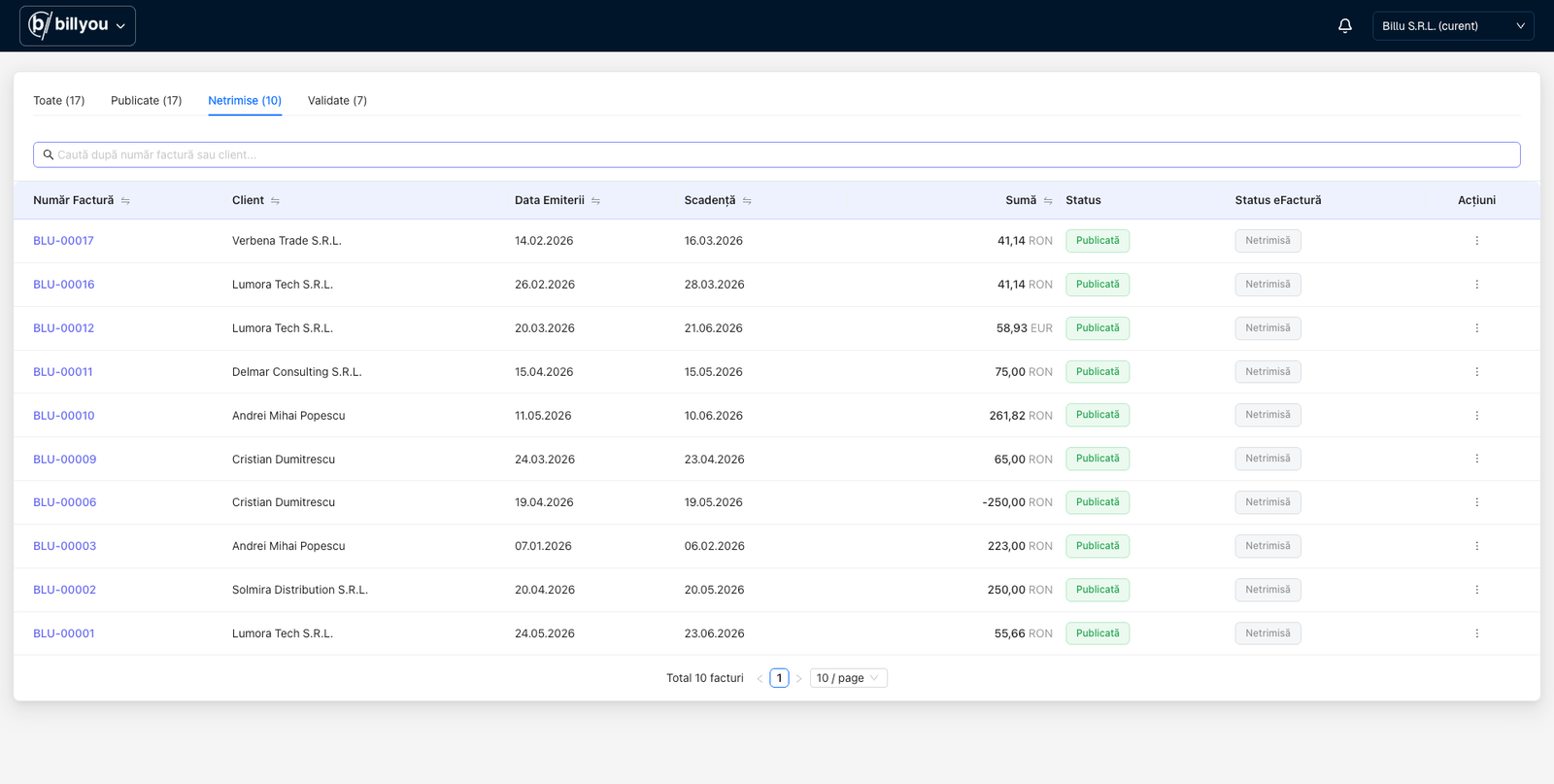Open actions menu for invoice BLU-00001
Screen dimensions: 1554x784
pyautogui.click(x=1476, y=633)
